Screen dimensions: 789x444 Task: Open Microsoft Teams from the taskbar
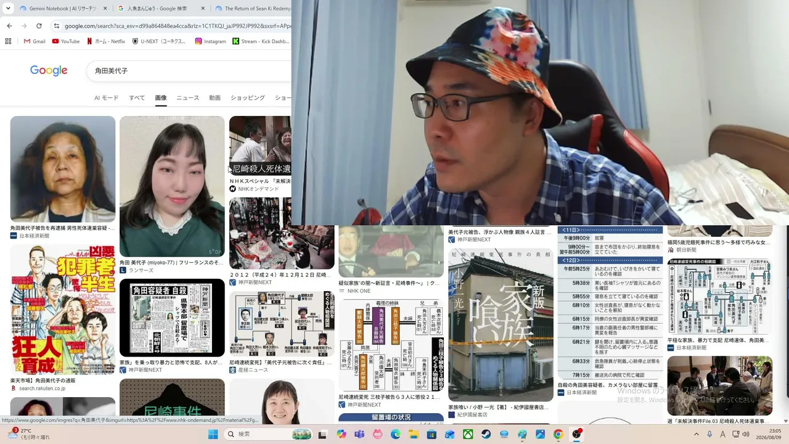(x=359, y=434)
